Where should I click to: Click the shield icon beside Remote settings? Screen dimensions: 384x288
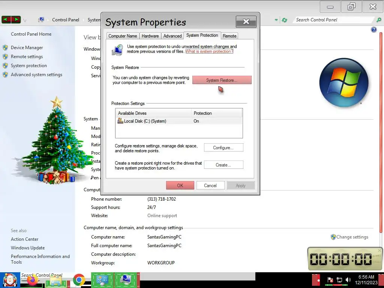pyautogui.click(x=5, y=57)
